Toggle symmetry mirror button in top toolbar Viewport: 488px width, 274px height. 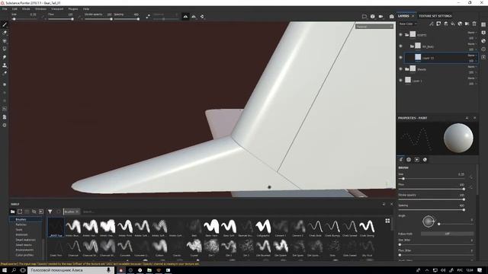185,17
